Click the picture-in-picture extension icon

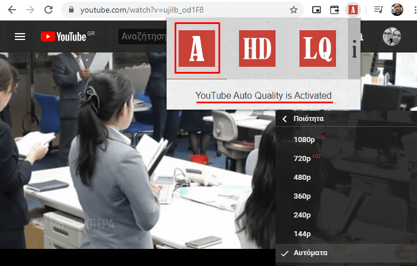316,10
